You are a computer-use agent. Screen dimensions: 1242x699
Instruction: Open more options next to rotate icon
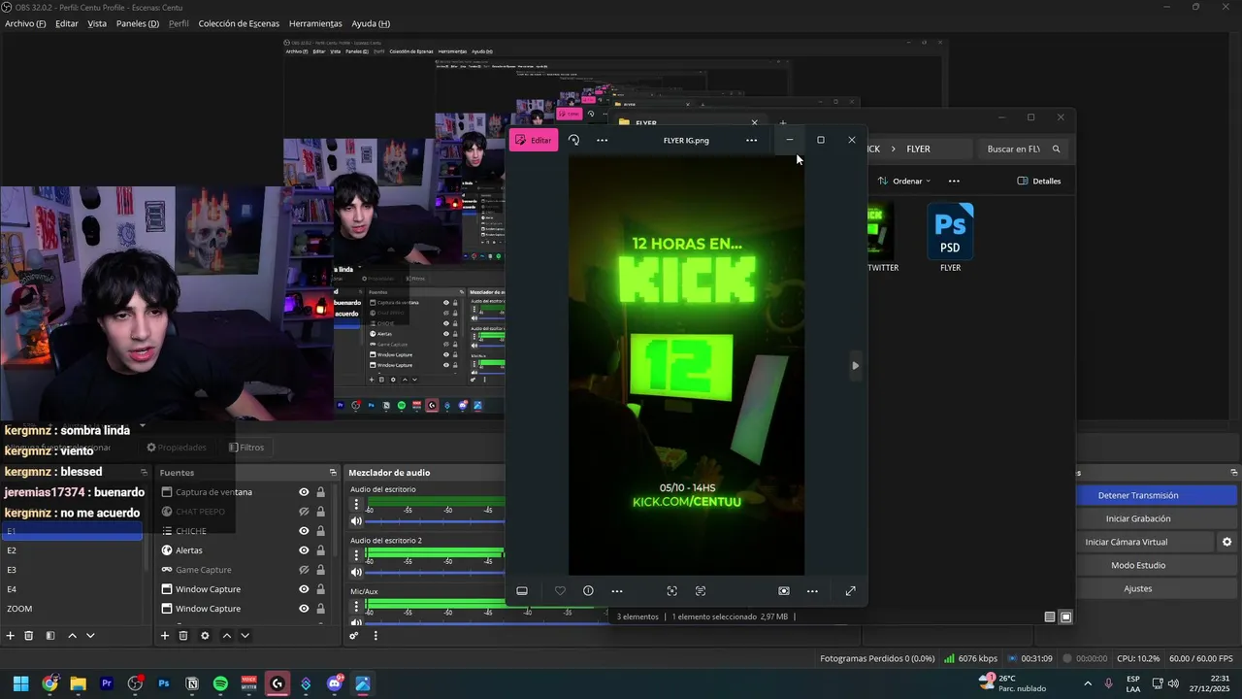click(602, 140)
